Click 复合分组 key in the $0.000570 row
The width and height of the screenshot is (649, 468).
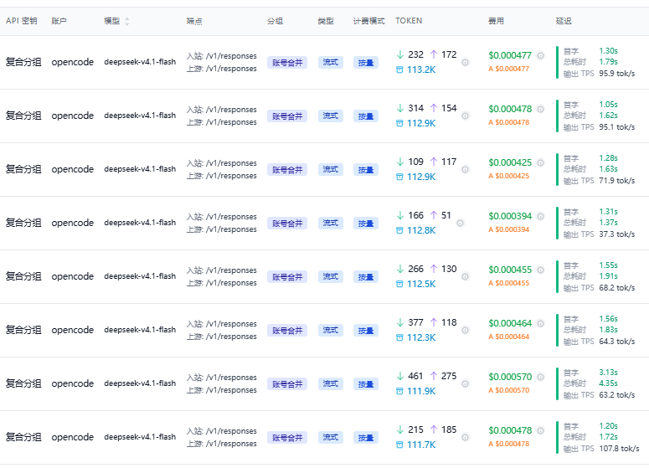pyautogui.click(x=23, y=383)
